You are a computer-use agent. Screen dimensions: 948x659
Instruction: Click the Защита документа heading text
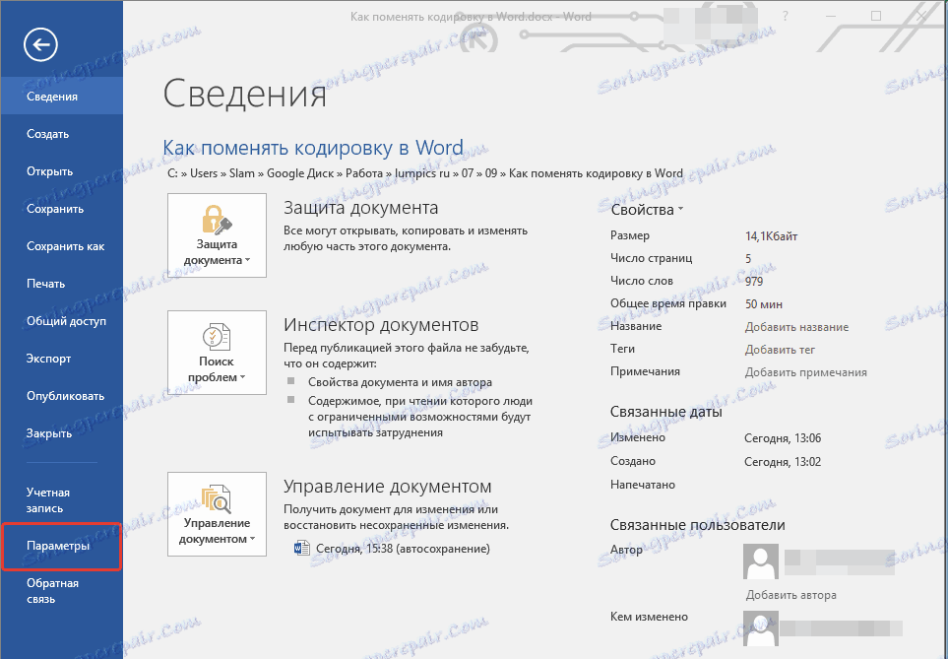[361, 208]
